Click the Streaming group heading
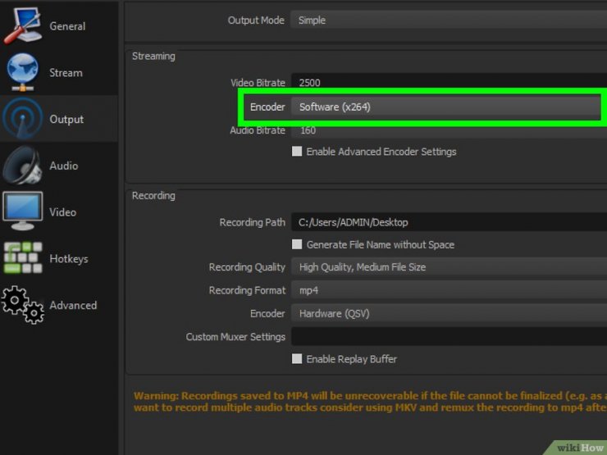Viewport: 607px width, 455px height. click(153, 56)
